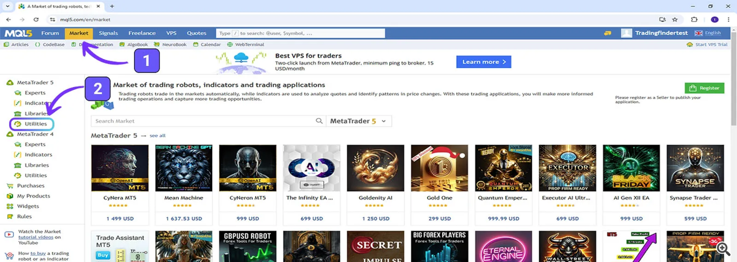Click the Tradingfindertest user avatar

[626, 33]
